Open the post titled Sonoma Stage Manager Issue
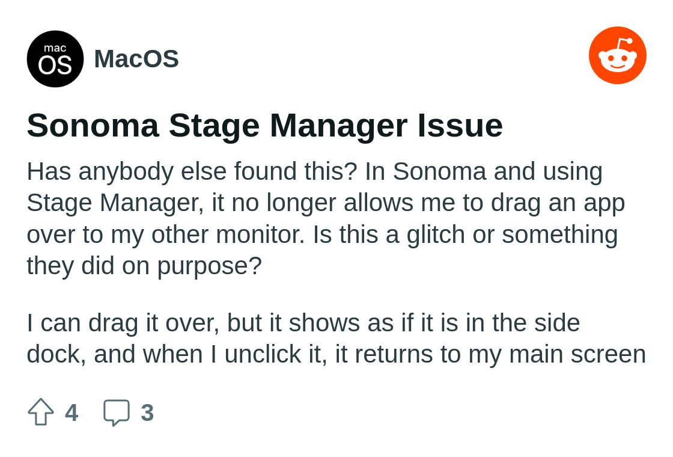The image size is (673, 457). coord(264,126)
